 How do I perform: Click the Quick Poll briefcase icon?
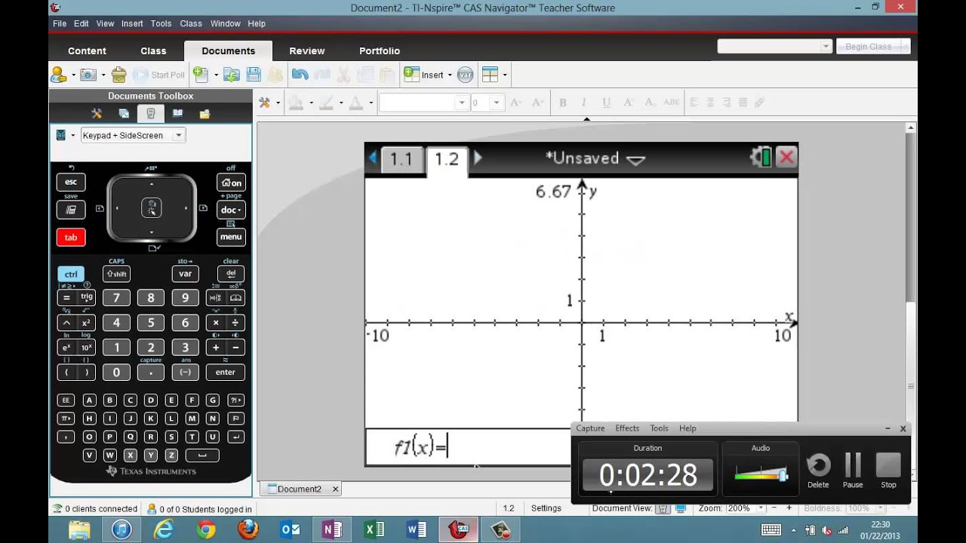click(x=118, y=75)
